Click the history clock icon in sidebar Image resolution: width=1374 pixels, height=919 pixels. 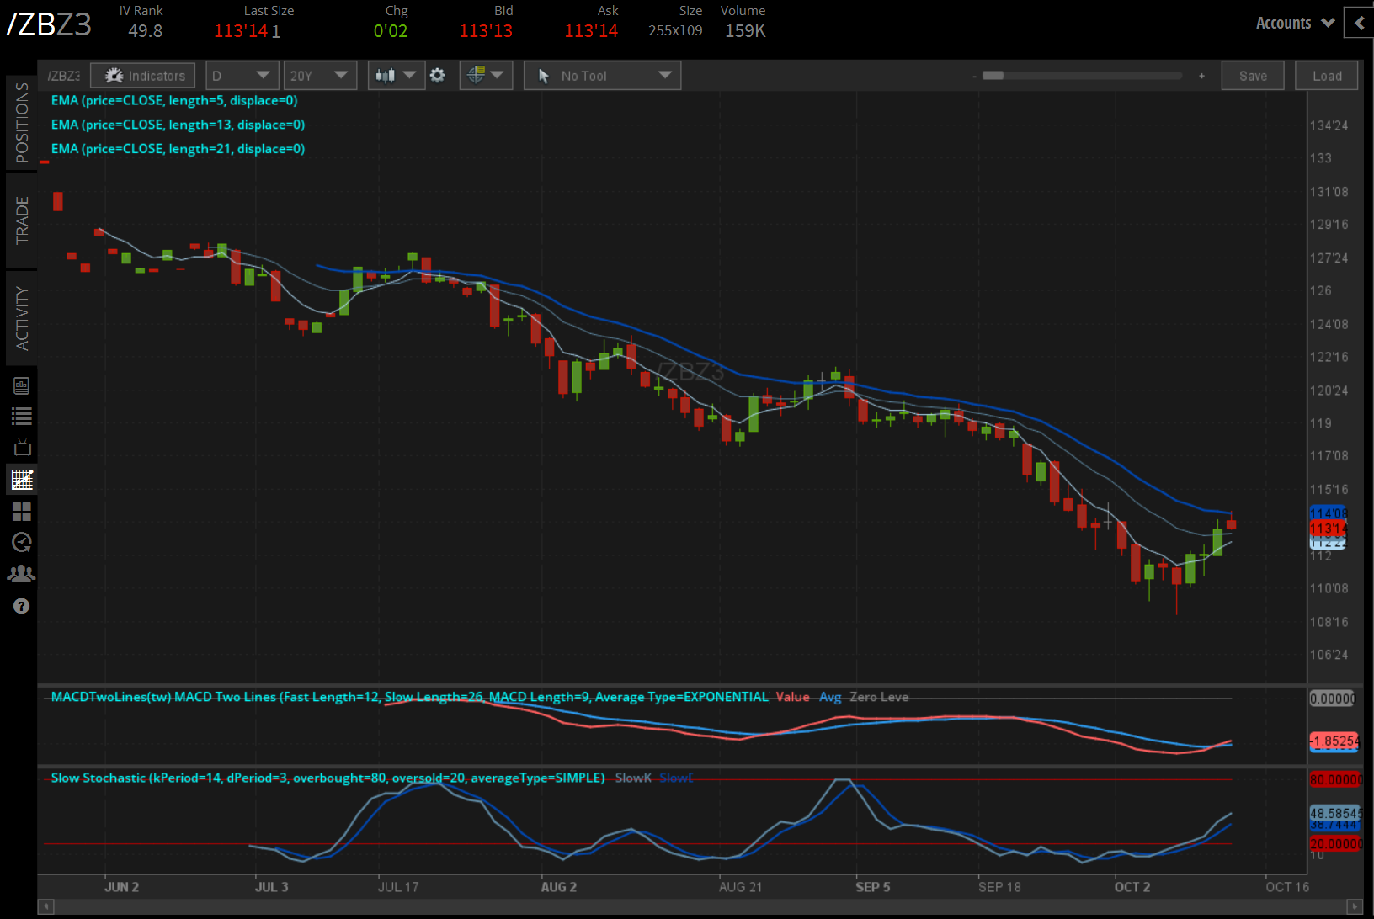pos(21,542)
